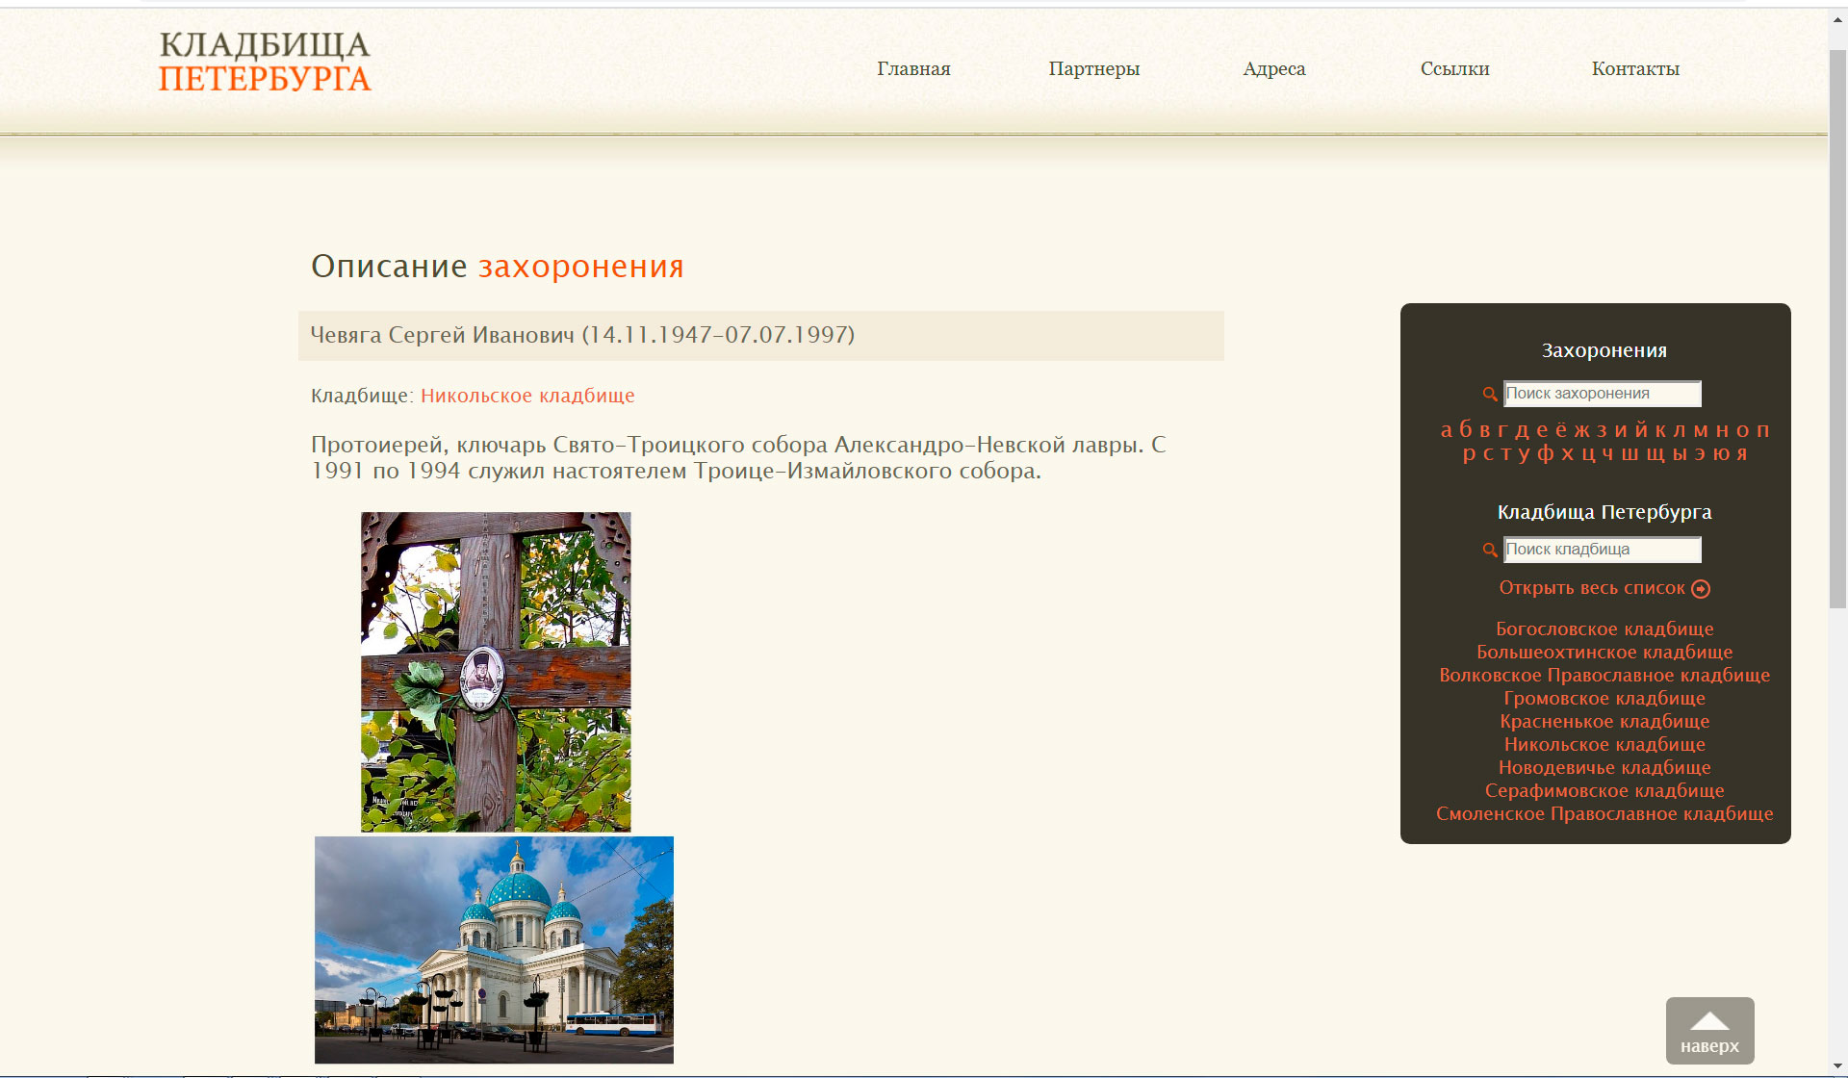Open Серафимовское кладбище in the sidebar

(1604, 790)
